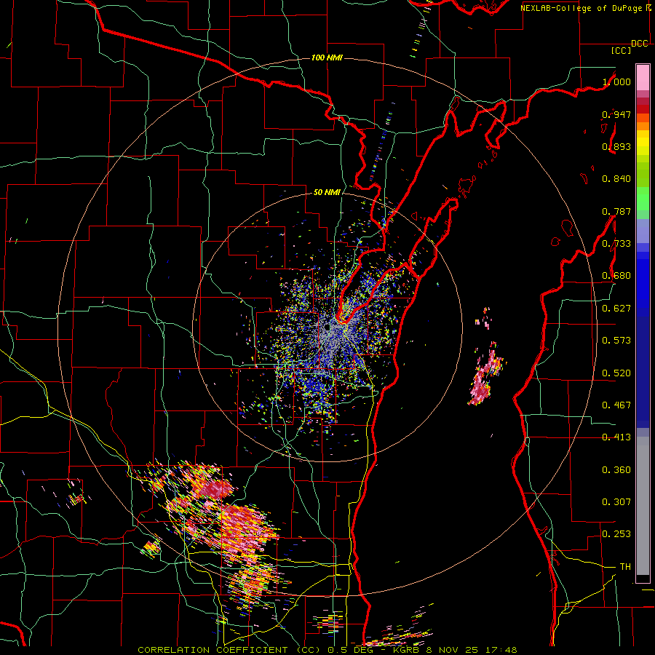Click the Correlation Coefficient KGRB caption
The width and height of the screenshot is (655, 655).
(x=327, y=650)
